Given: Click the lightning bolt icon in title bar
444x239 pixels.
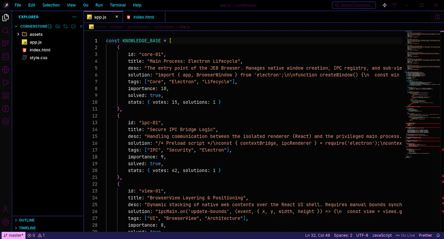Looking at the screenshot, I should 385,5.
